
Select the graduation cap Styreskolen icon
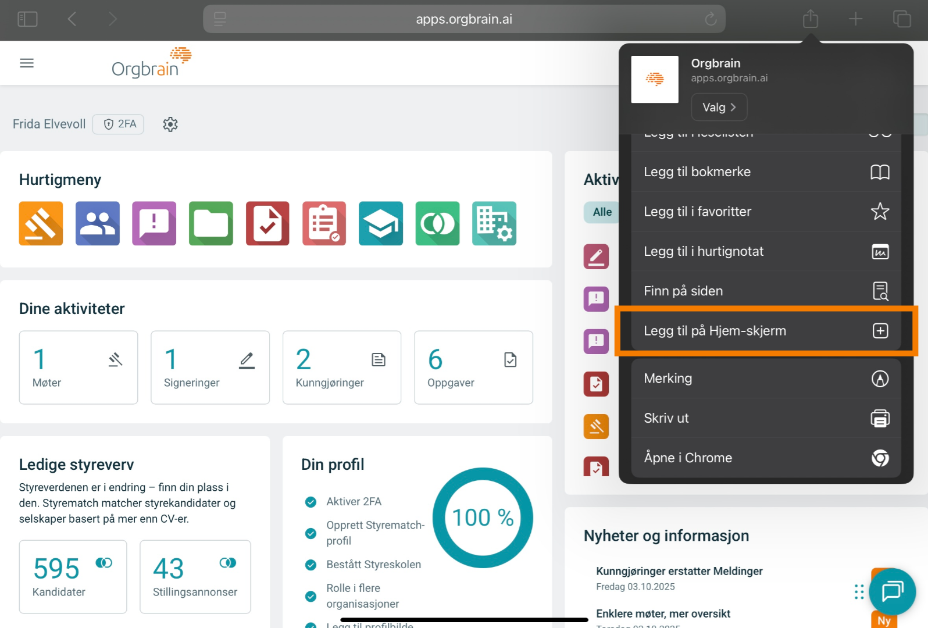(381, 224)
